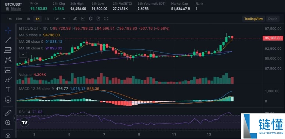The image size is (285, 139).
Task: Click the 97,500.00 price axis label
Action: pos(273,29)
